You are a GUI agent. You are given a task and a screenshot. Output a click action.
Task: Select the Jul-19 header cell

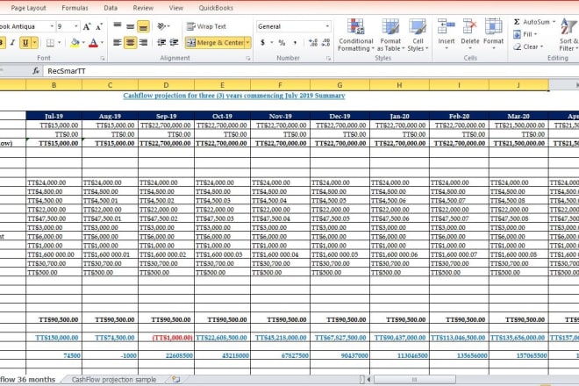point(54,116)
